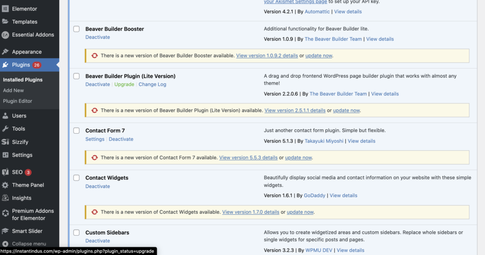Screen dimensions: 485x255
Task: Click the Theme Panel gear icon
Action: coord(5,185)
